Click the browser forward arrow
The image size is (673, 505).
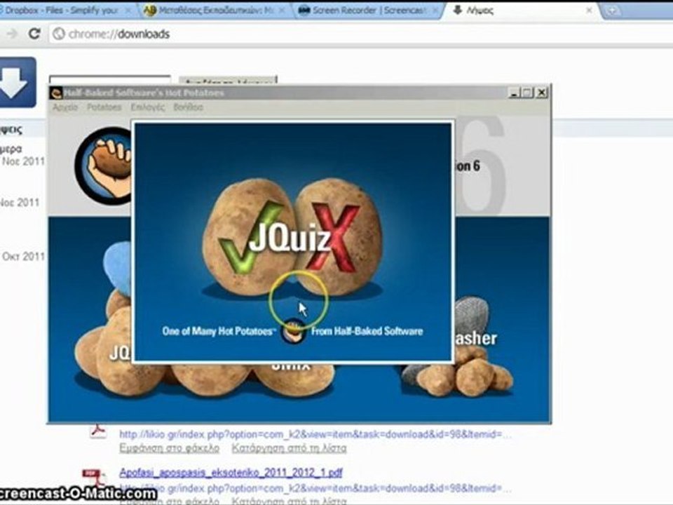click(x=12, y=34)
